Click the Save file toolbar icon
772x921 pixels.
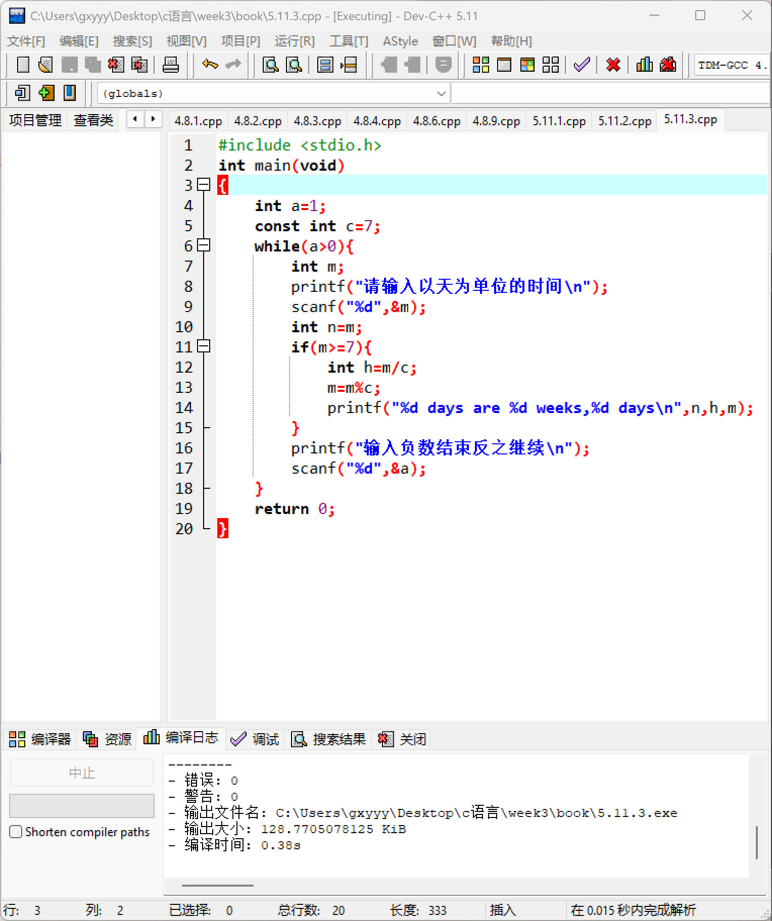(69, 65)
